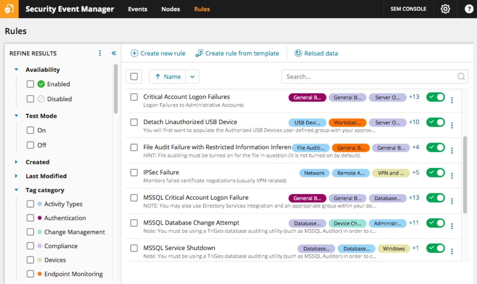Open options menu for MSSQL Database Change Attempt

pyautogui.click(x=452, y=226)
